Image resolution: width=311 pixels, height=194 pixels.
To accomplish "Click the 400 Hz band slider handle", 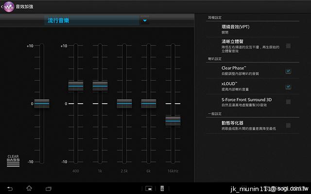I will pos(76,86).
